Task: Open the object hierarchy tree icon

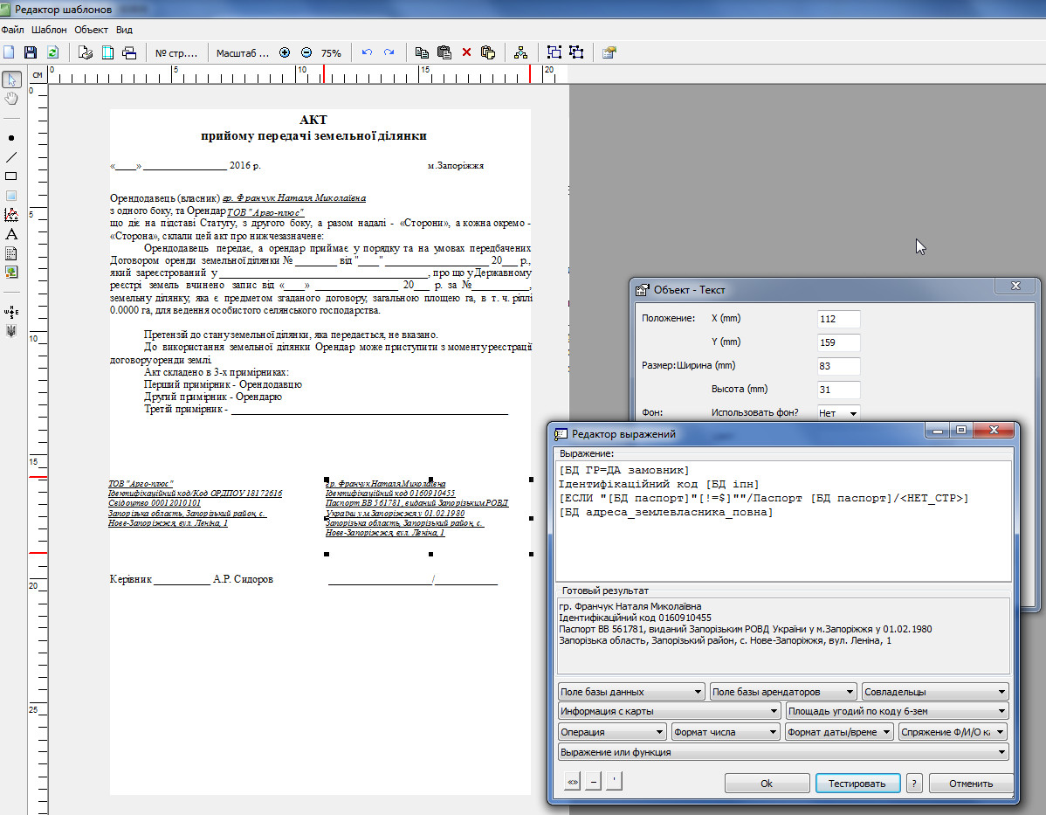Action: [x=521, y=52]
